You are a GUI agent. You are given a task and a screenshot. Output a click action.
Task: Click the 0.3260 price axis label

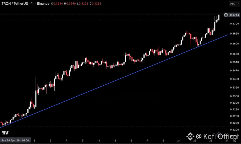pos(234,116)
